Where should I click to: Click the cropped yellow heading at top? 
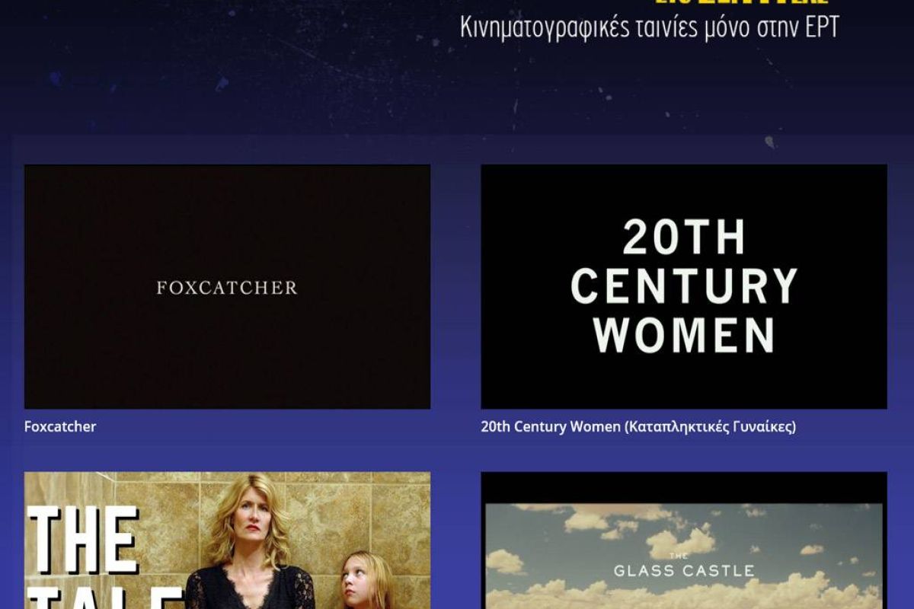pyautogui.click(x=740, y=3)
